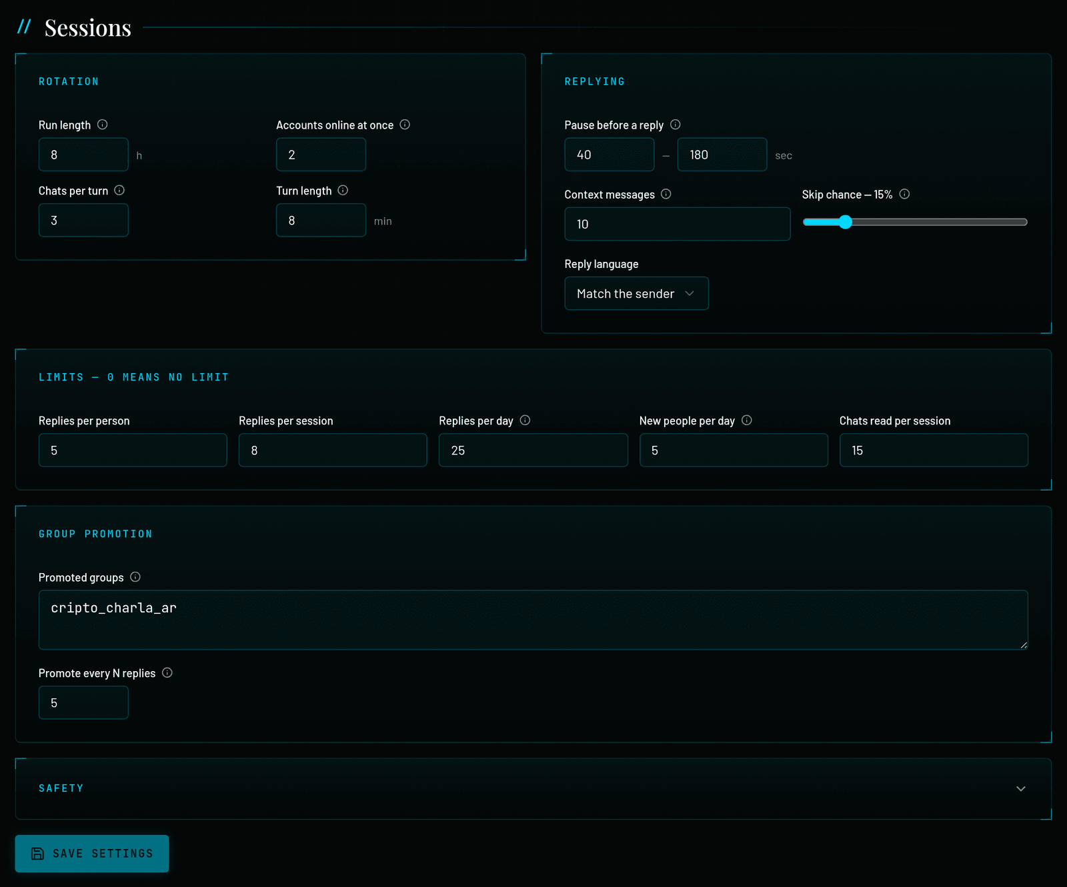The image size is (1067, 887).
Task: Click info icon beside Promoted groups
Action: click(135, 577)
